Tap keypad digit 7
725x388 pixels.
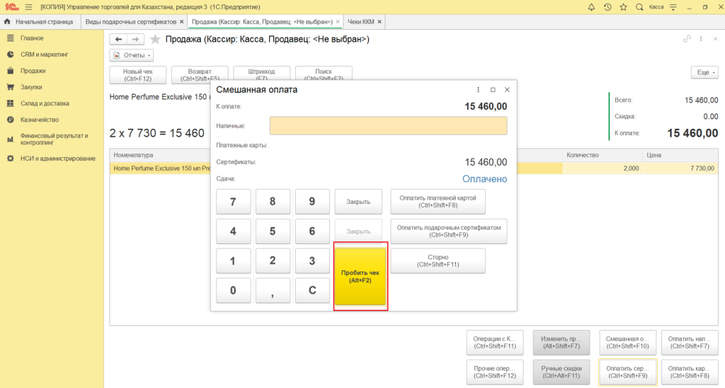tap(234, 202)
